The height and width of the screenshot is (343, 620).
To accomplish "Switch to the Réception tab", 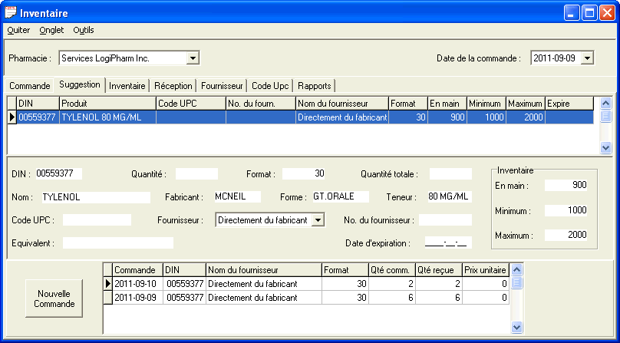I will pos(173,86).
